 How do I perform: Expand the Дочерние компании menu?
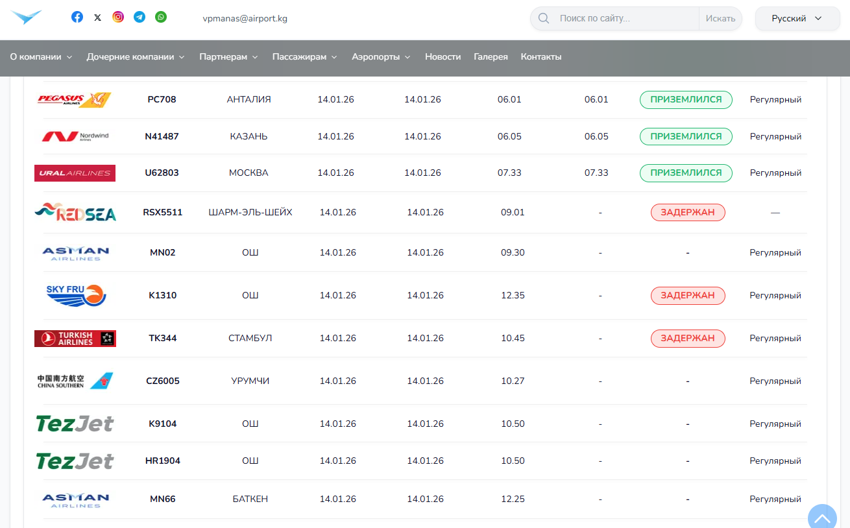coord(136,57)
